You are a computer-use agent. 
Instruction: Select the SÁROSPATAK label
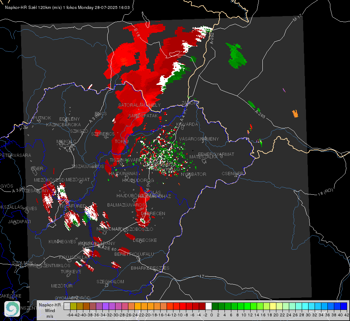pyautogui.click(x=143, y=116)
